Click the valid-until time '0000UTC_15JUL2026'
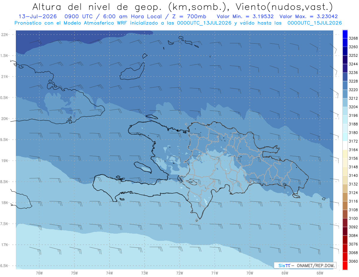Screen dimensions: 359x277 (x=314, y=23)
